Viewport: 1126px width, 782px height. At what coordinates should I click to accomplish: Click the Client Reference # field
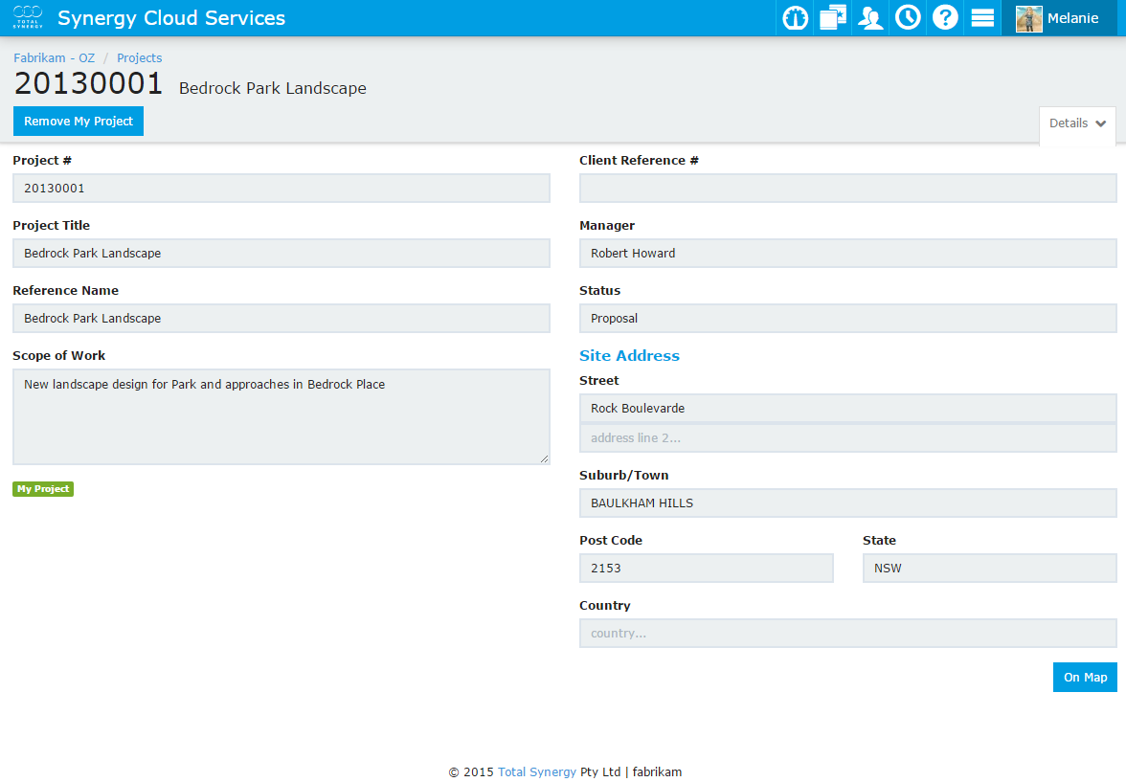[848, 189]
